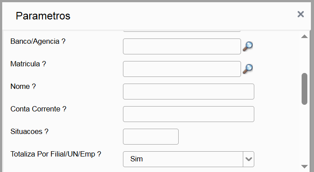Click the 'Banco/Agencia ?' label
314x172 pixels.
(x=38, y=42)
